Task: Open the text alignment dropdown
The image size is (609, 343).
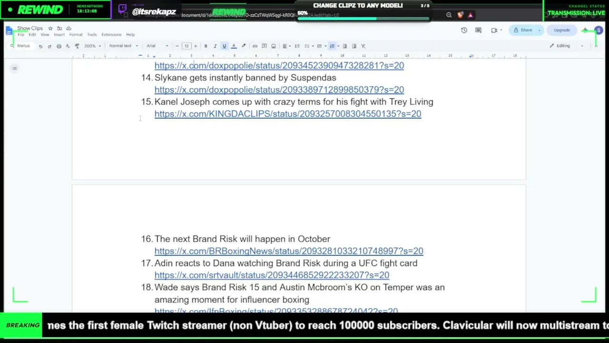Action: 286,46
